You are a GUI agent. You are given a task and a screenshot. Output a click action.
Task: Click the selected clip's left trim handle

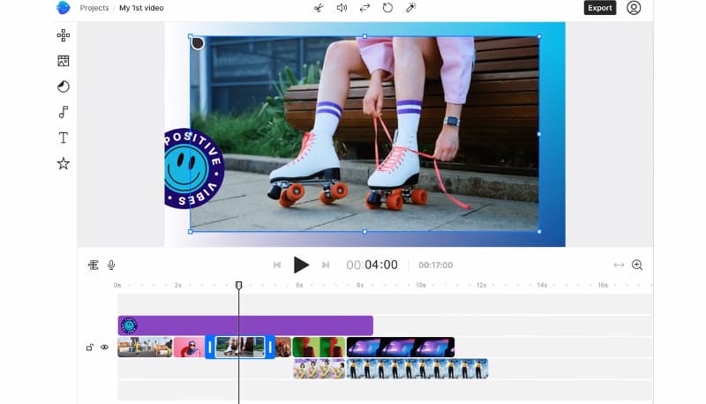[x=210, y=348]
